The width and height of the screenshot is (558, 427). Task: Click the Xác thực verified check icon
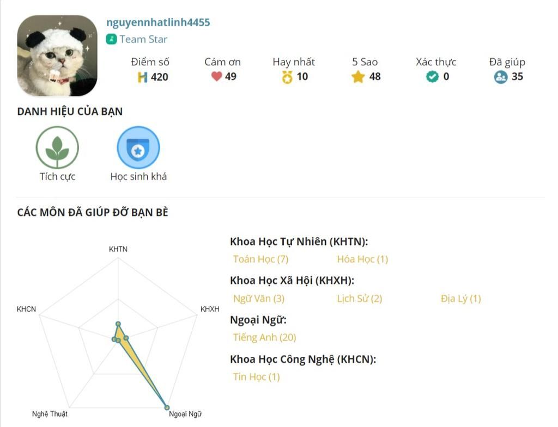pyautogui.click(x=432, y=76)
